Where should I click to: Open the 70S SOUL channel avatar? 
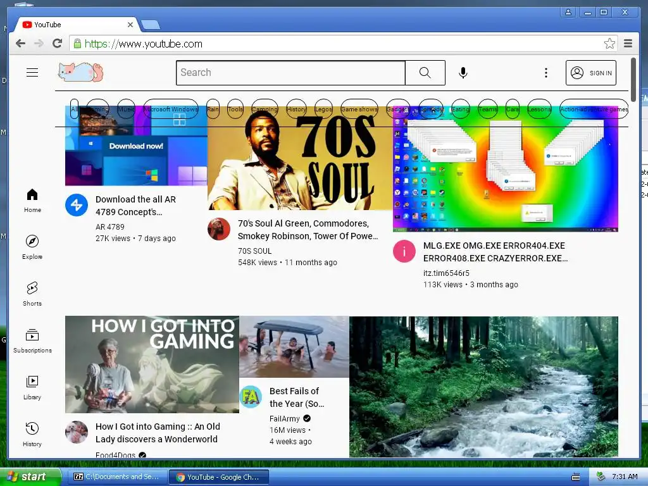click(x=219, y=229)
